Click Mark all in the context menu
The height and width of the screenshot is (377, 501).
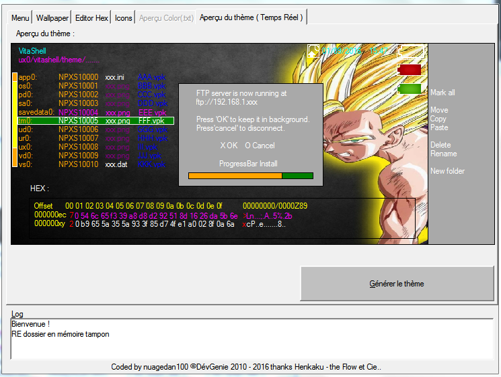442,93
